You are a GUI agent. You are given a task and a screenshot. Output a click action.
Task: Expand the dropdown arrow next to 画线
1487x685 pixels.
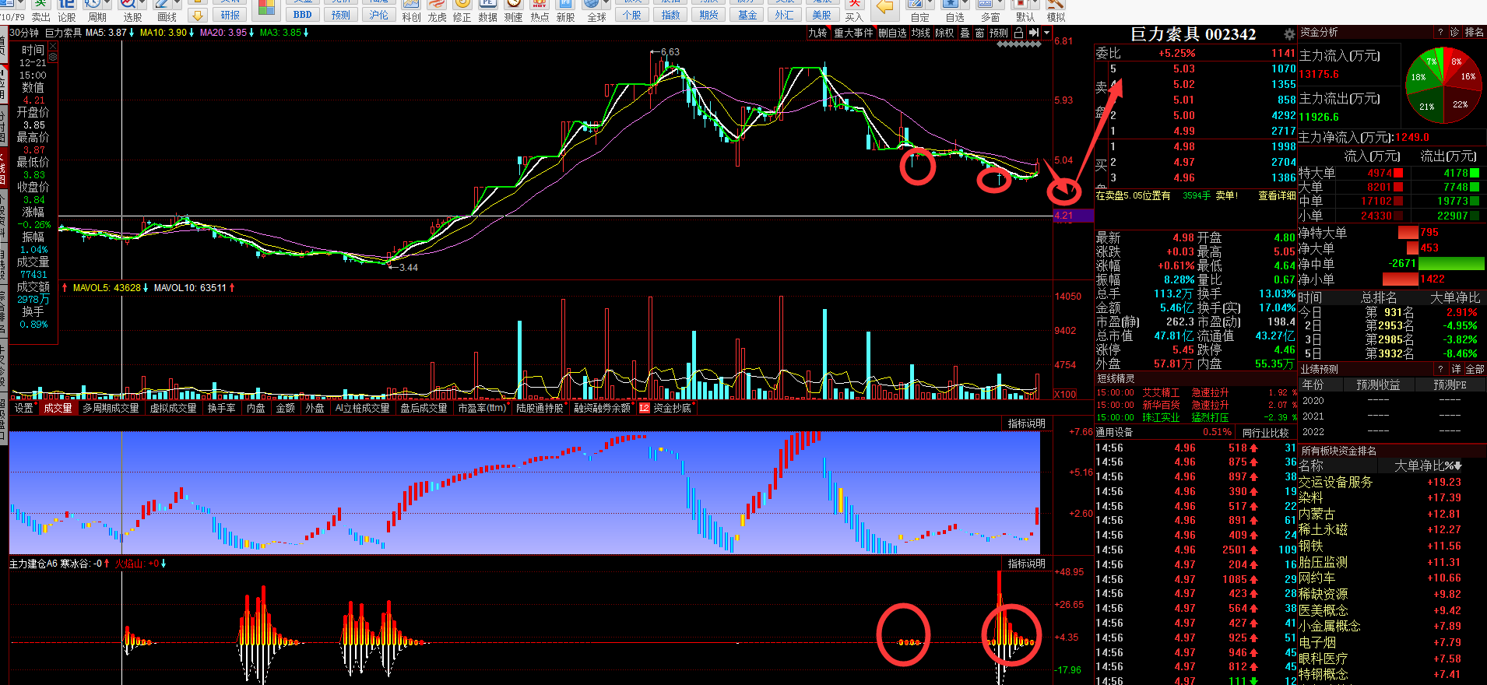(x=177, y=5)
